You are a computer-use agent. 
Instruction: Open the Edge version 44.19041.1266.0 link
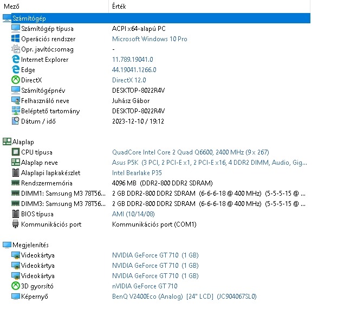pos(134,70)
